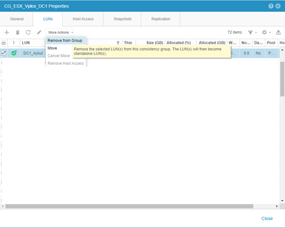Click the vertical scrollbar thumb

pyautogui.click(x=282, y=79)
